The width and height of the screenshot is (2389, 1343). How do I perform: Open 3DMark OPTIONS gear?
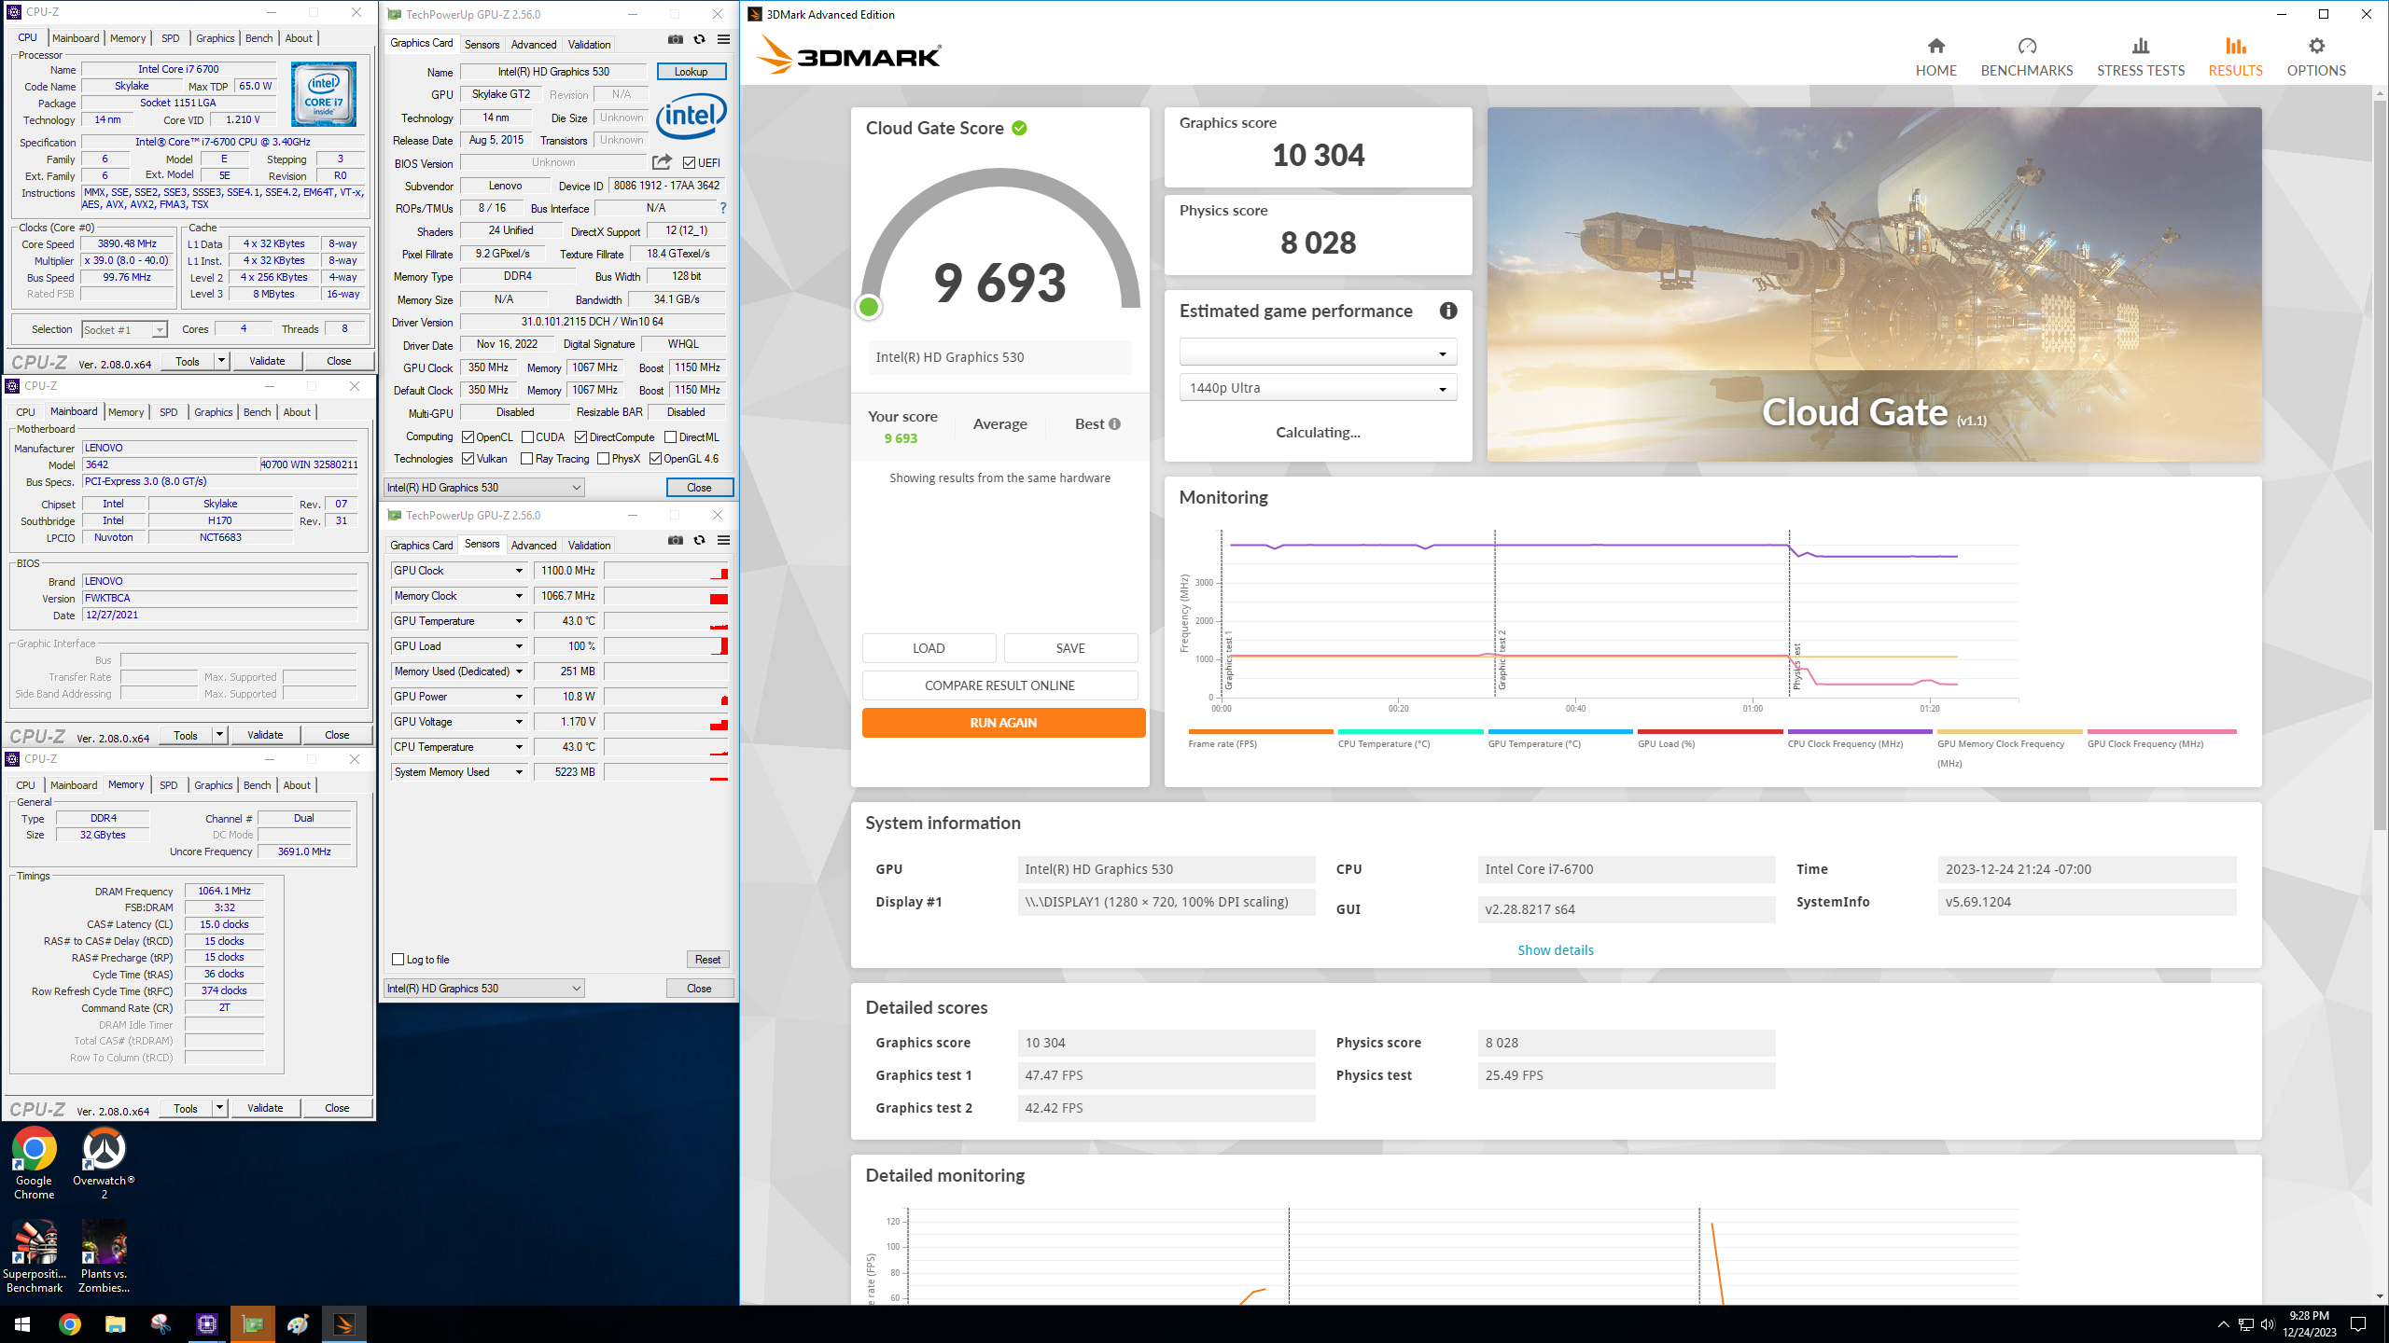(2315, 57)
